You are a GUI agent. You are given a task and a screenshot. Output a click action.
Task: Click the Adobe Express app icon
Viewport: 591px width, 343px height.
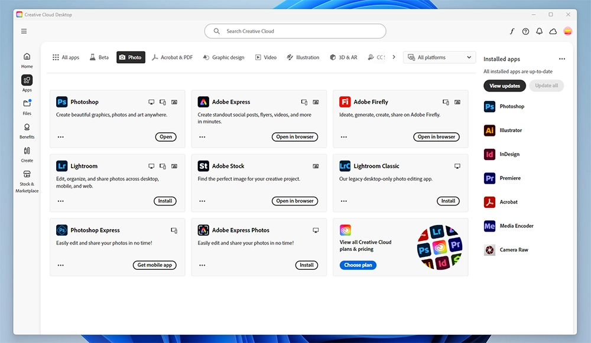203,102
